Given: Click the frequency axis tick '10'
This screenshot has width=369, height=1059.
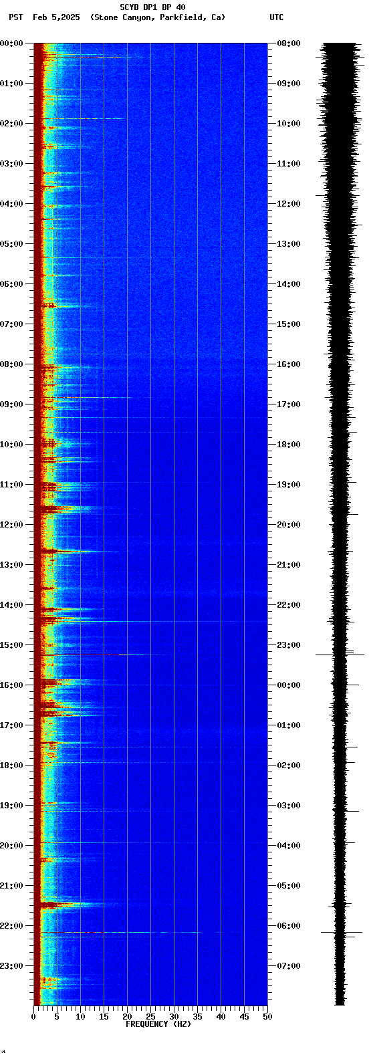Looking at the screenshot, I should (x=80, y=1017).
